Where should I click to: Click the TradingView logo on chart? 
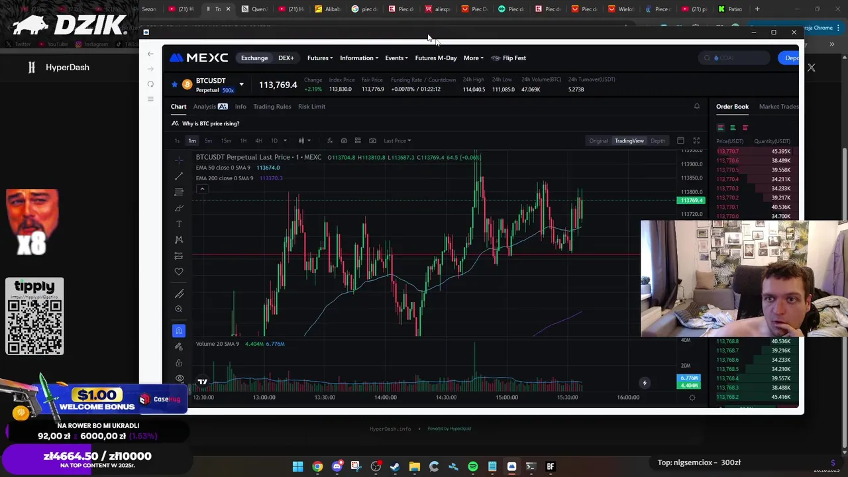click(203, 382)
